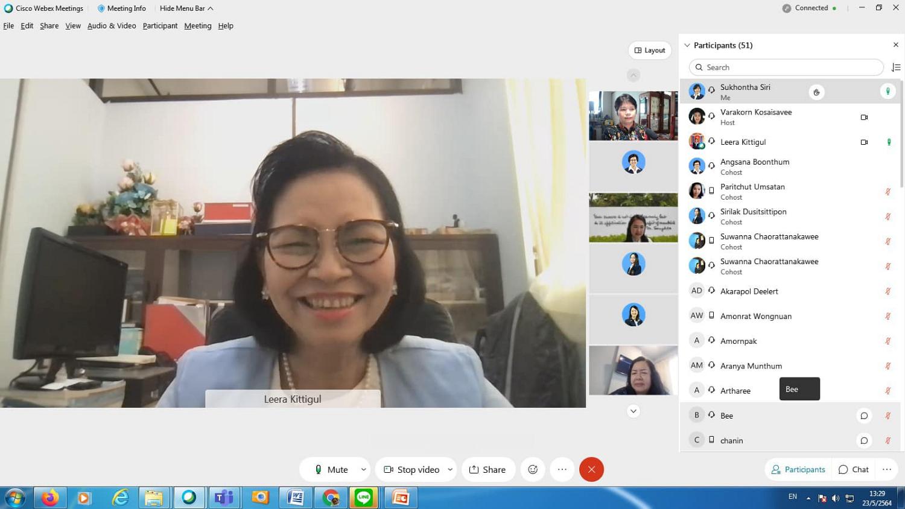This screenshot has width=905, height=509.
Task: Select the Aranya Munthum participant row
Action: (790, 366)
